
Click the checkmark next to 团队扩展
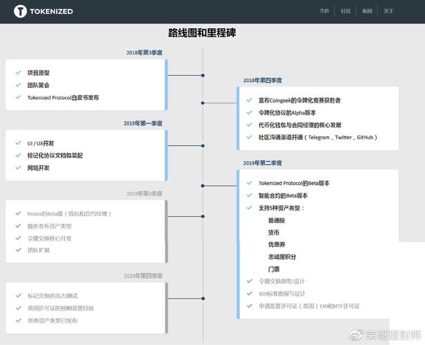tap(18, 250)
